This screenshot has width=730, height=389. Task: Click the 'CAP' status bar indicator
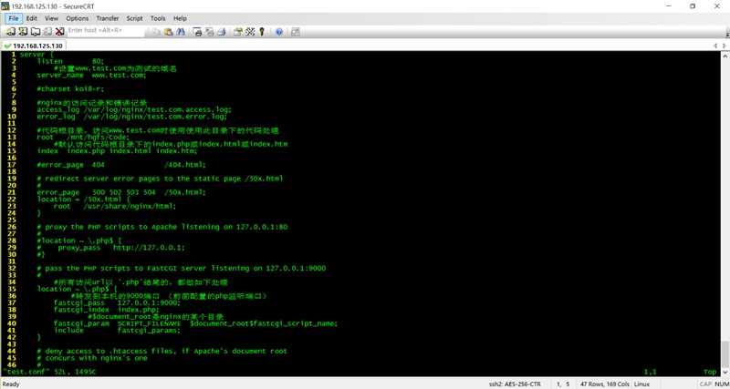(704, 384)
